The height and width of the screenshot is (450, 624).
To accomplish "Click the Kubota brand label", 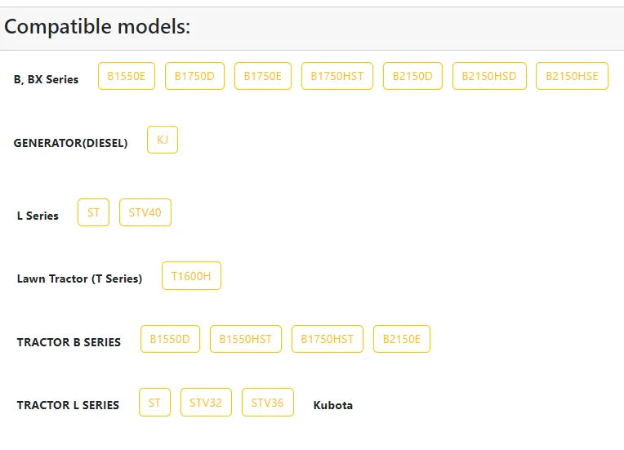I will pyautogui.click(x=333, y=405).
